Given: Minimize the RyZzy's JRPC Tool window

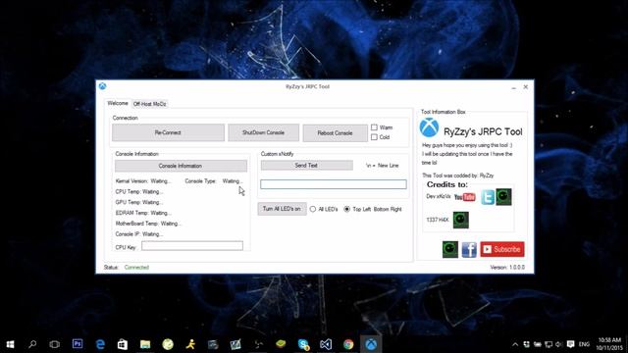Looking at the screenshot, I should [514, 87].
